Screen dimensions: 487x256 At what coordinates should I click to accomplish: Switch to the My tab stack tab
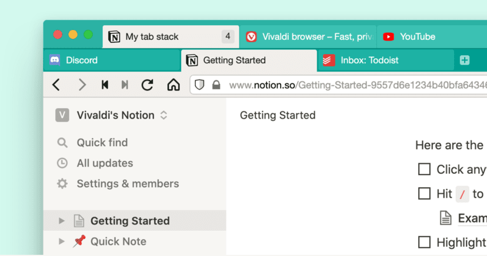click(x=171, y=36)
